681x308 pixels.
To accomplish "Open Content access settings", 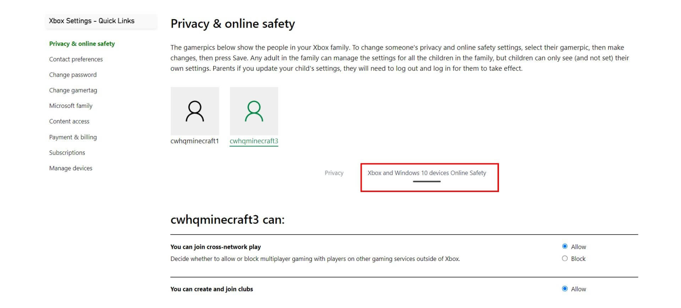I will (x=69, y=121).
